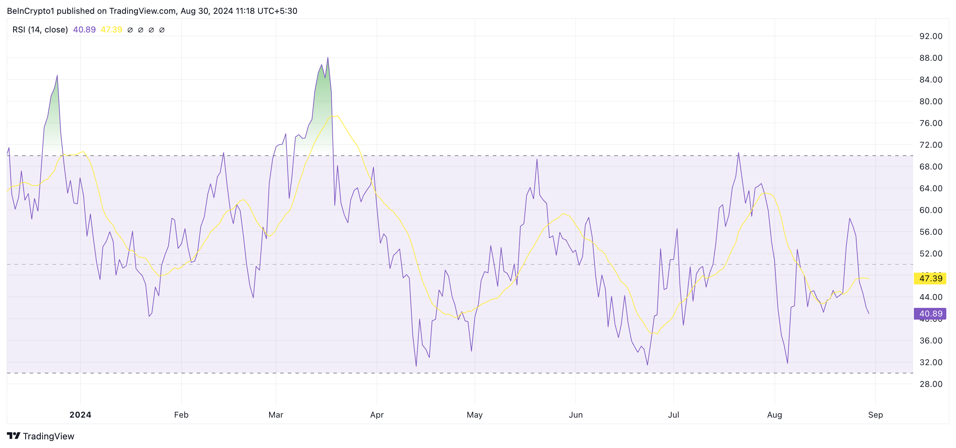This screenshot has height=448, width=956.
Task: Click the 72.00 level on price scale
Action: [x=931, y=145]
